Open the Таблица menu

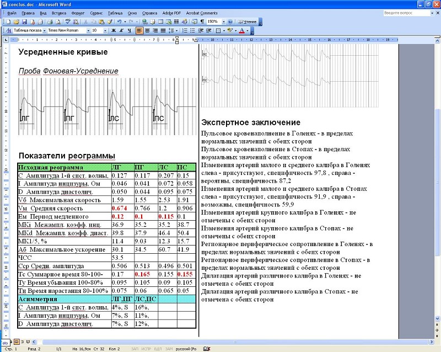pyautogui.click(x=115, y=13)
